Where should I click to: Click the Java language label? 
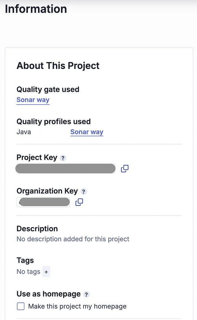pos(24,132)
